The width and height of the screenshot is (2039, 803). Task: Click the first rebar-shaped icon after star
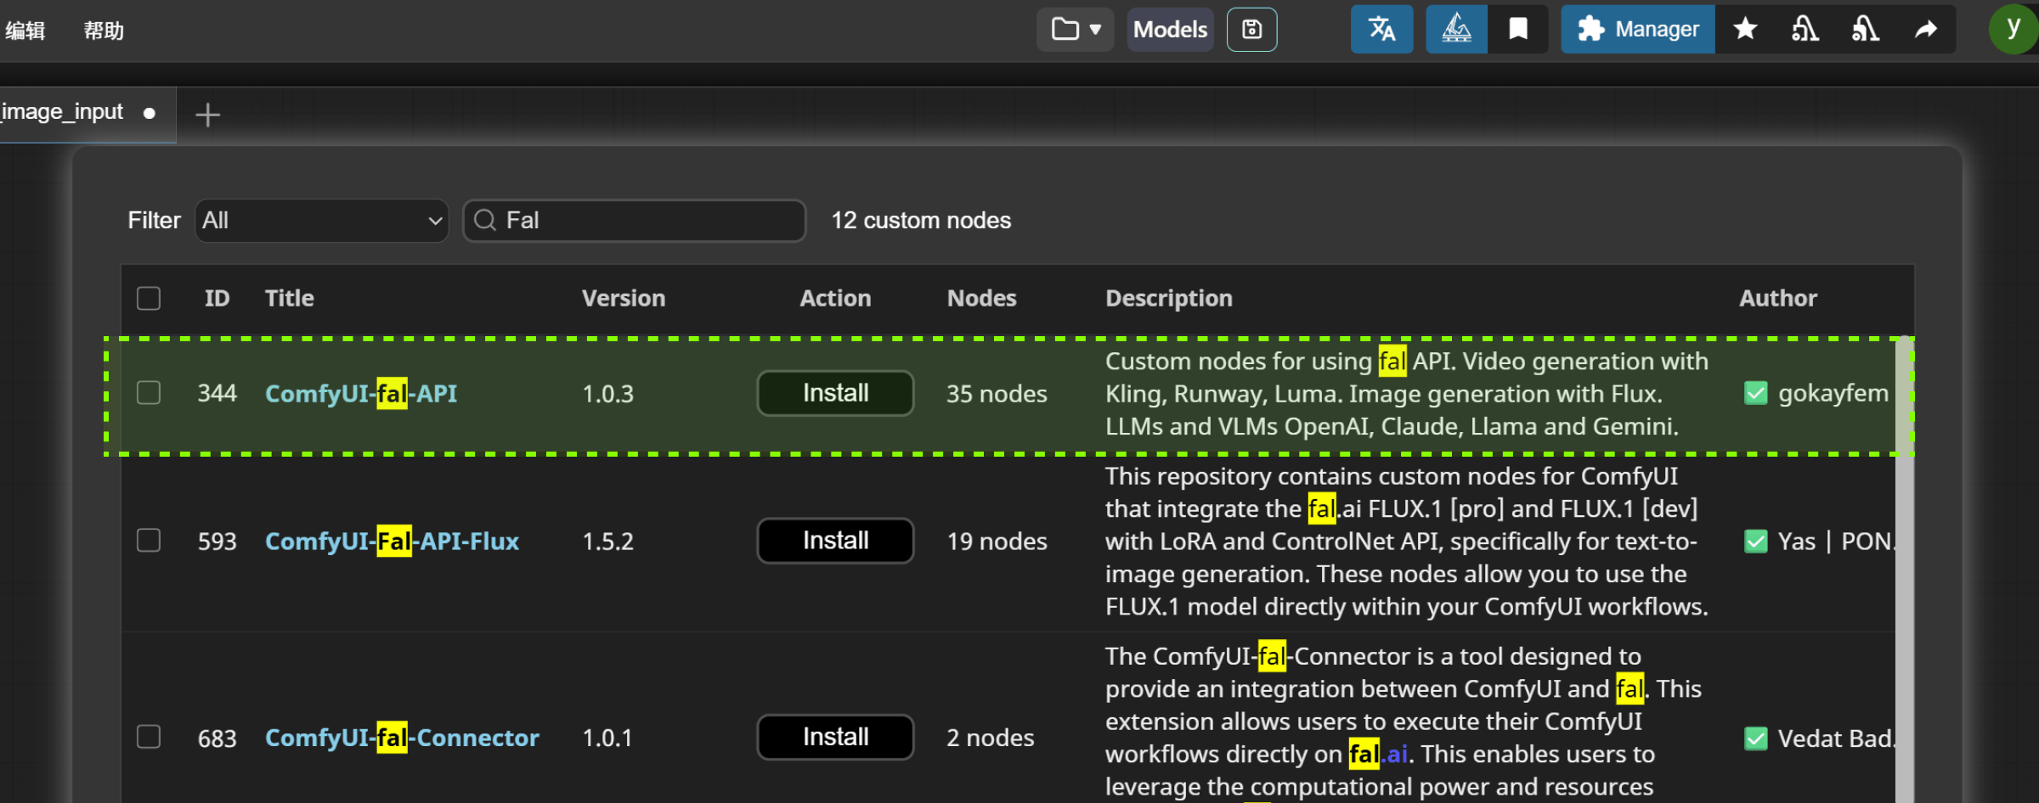(x=1805, y=30)
